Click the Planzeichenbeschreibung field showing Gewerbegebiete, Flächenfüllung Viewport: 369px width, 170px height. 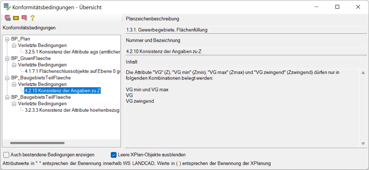pyautogui.click(x=246, y=30)
